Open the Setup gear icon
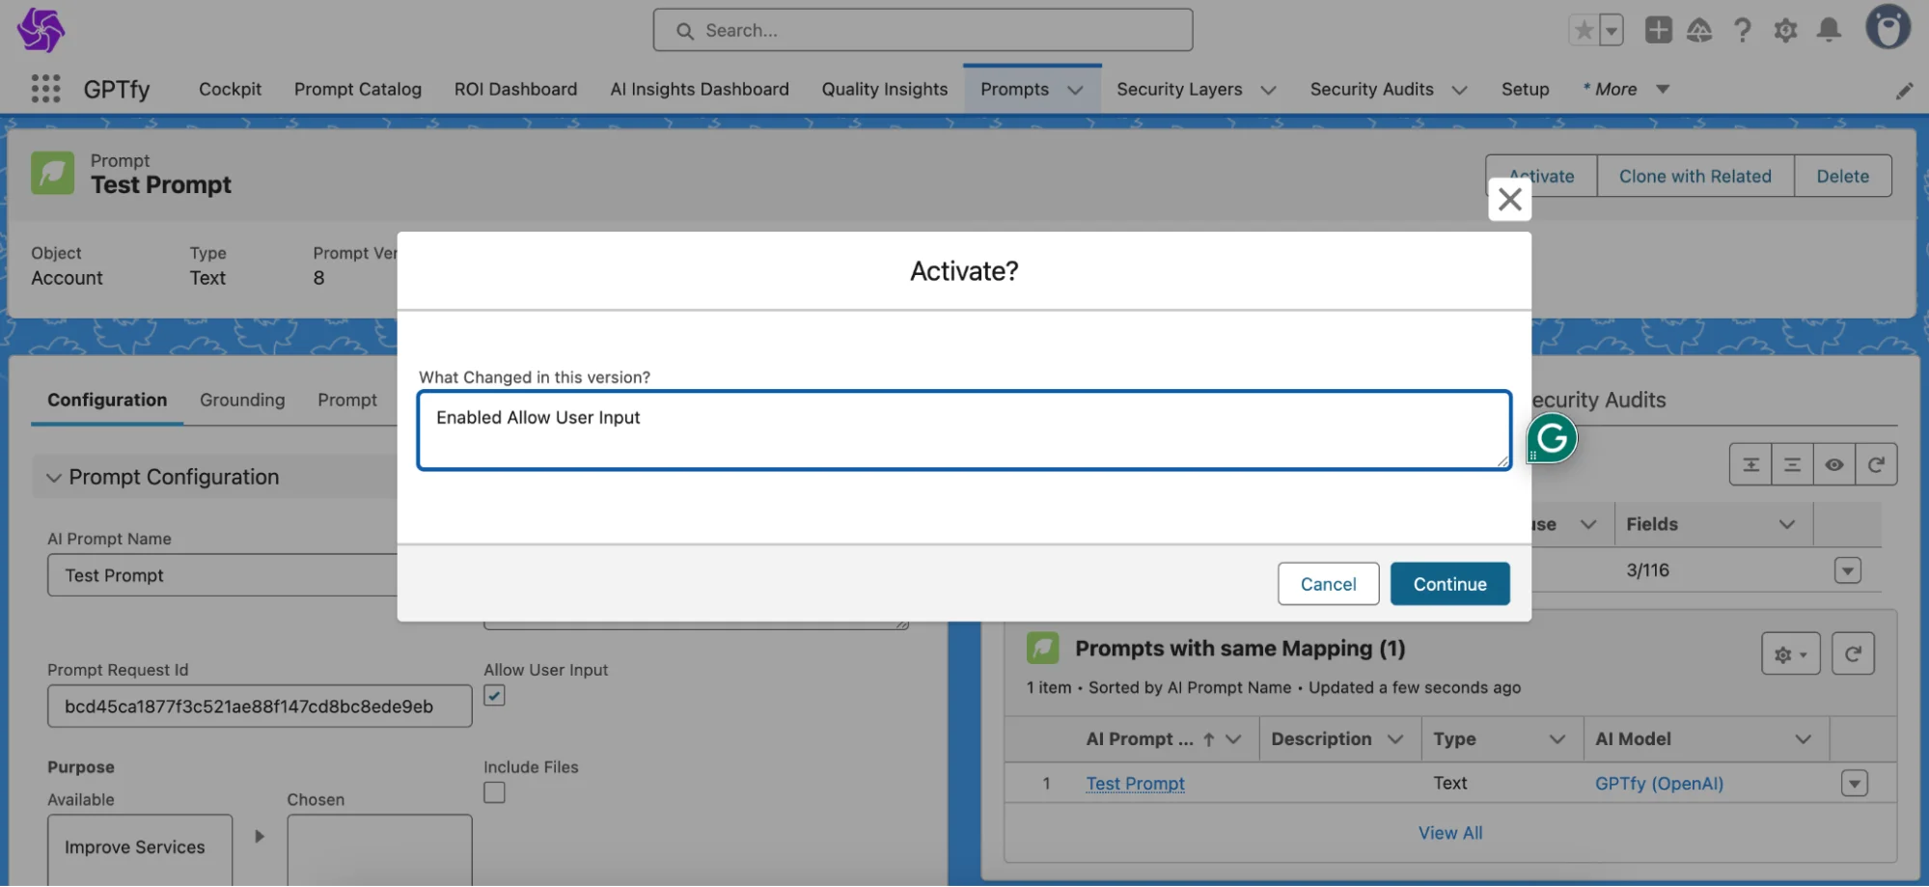Image resolution: width=1929 pixels, height=887 pixels. (1785, 30)
